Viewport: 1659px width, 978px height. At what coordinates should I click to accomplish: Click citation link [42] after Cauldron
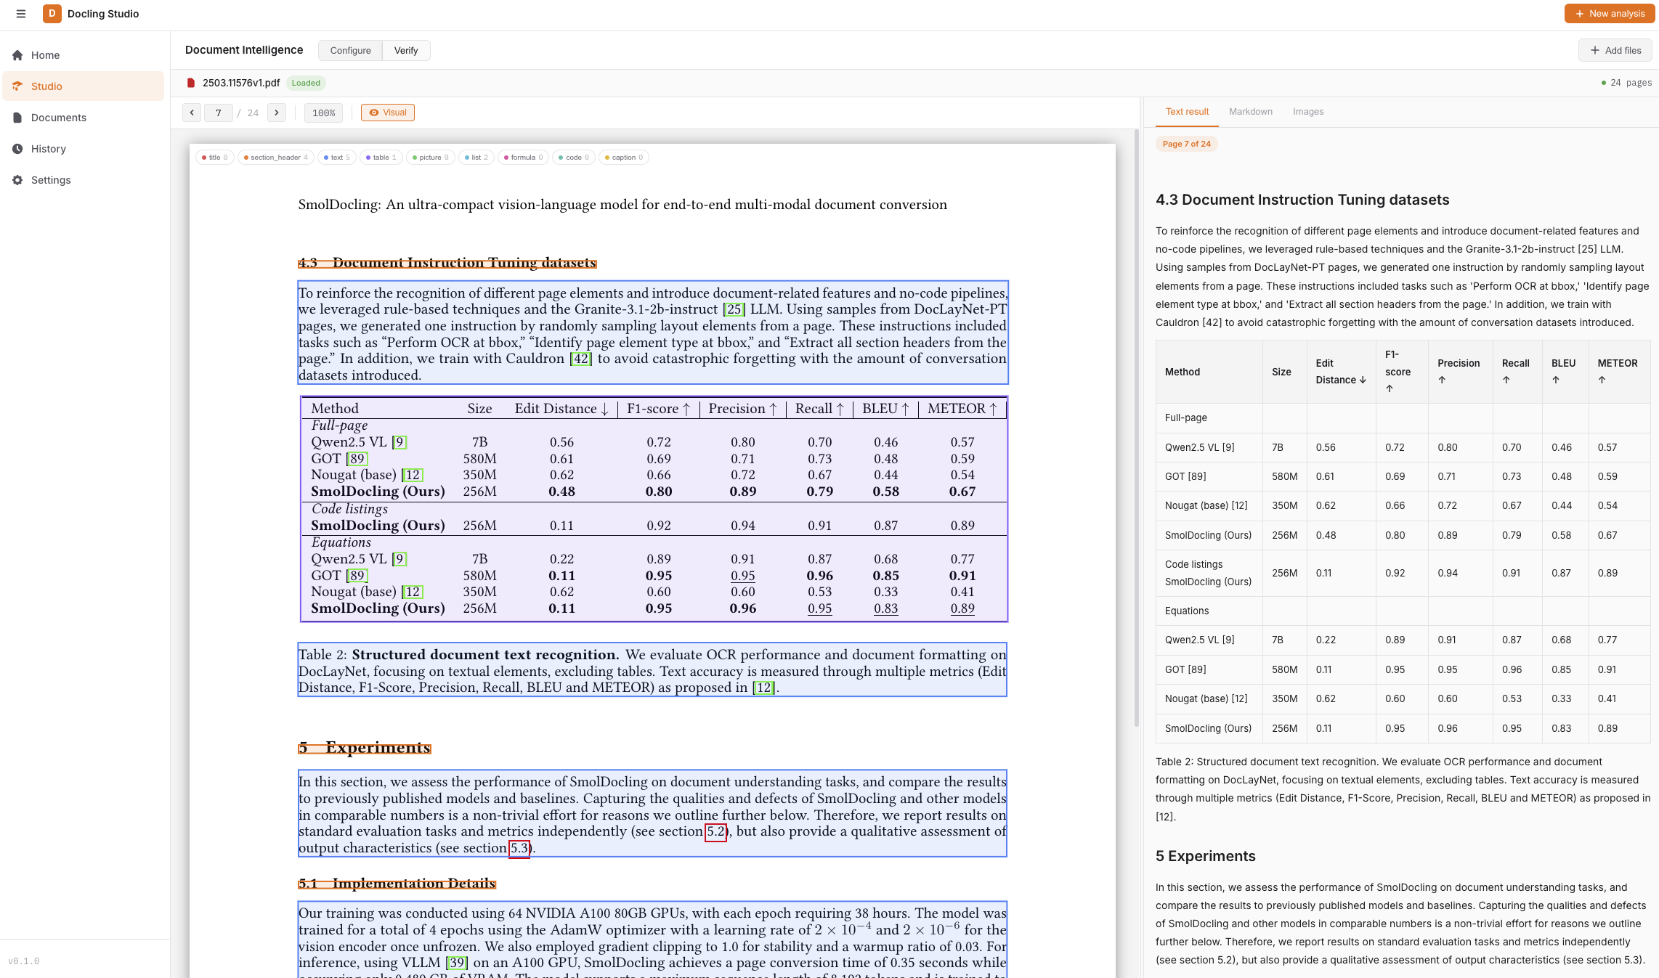tap(581, 359)
